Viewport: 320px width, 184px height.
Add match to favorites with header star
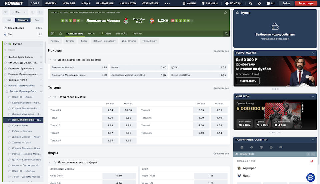tap(225, 13)
